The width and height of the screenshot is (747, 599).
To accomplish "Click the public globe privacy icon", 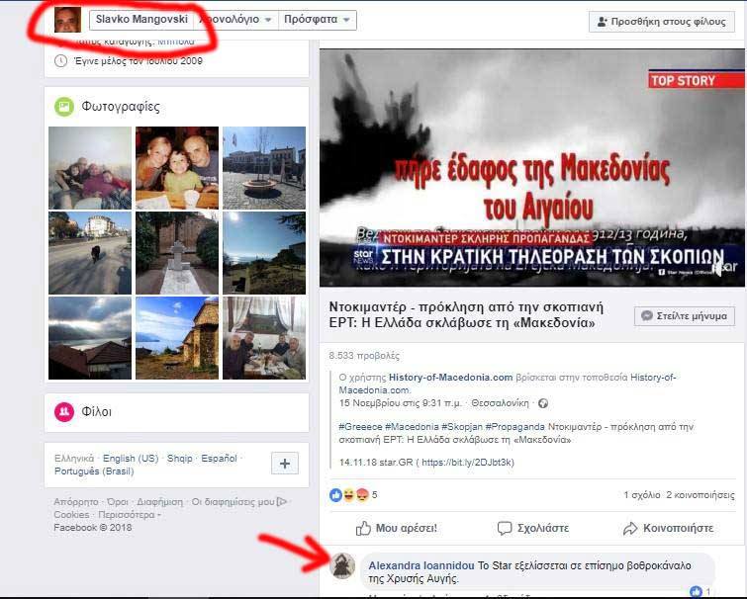I will click(x=543, y=403).
